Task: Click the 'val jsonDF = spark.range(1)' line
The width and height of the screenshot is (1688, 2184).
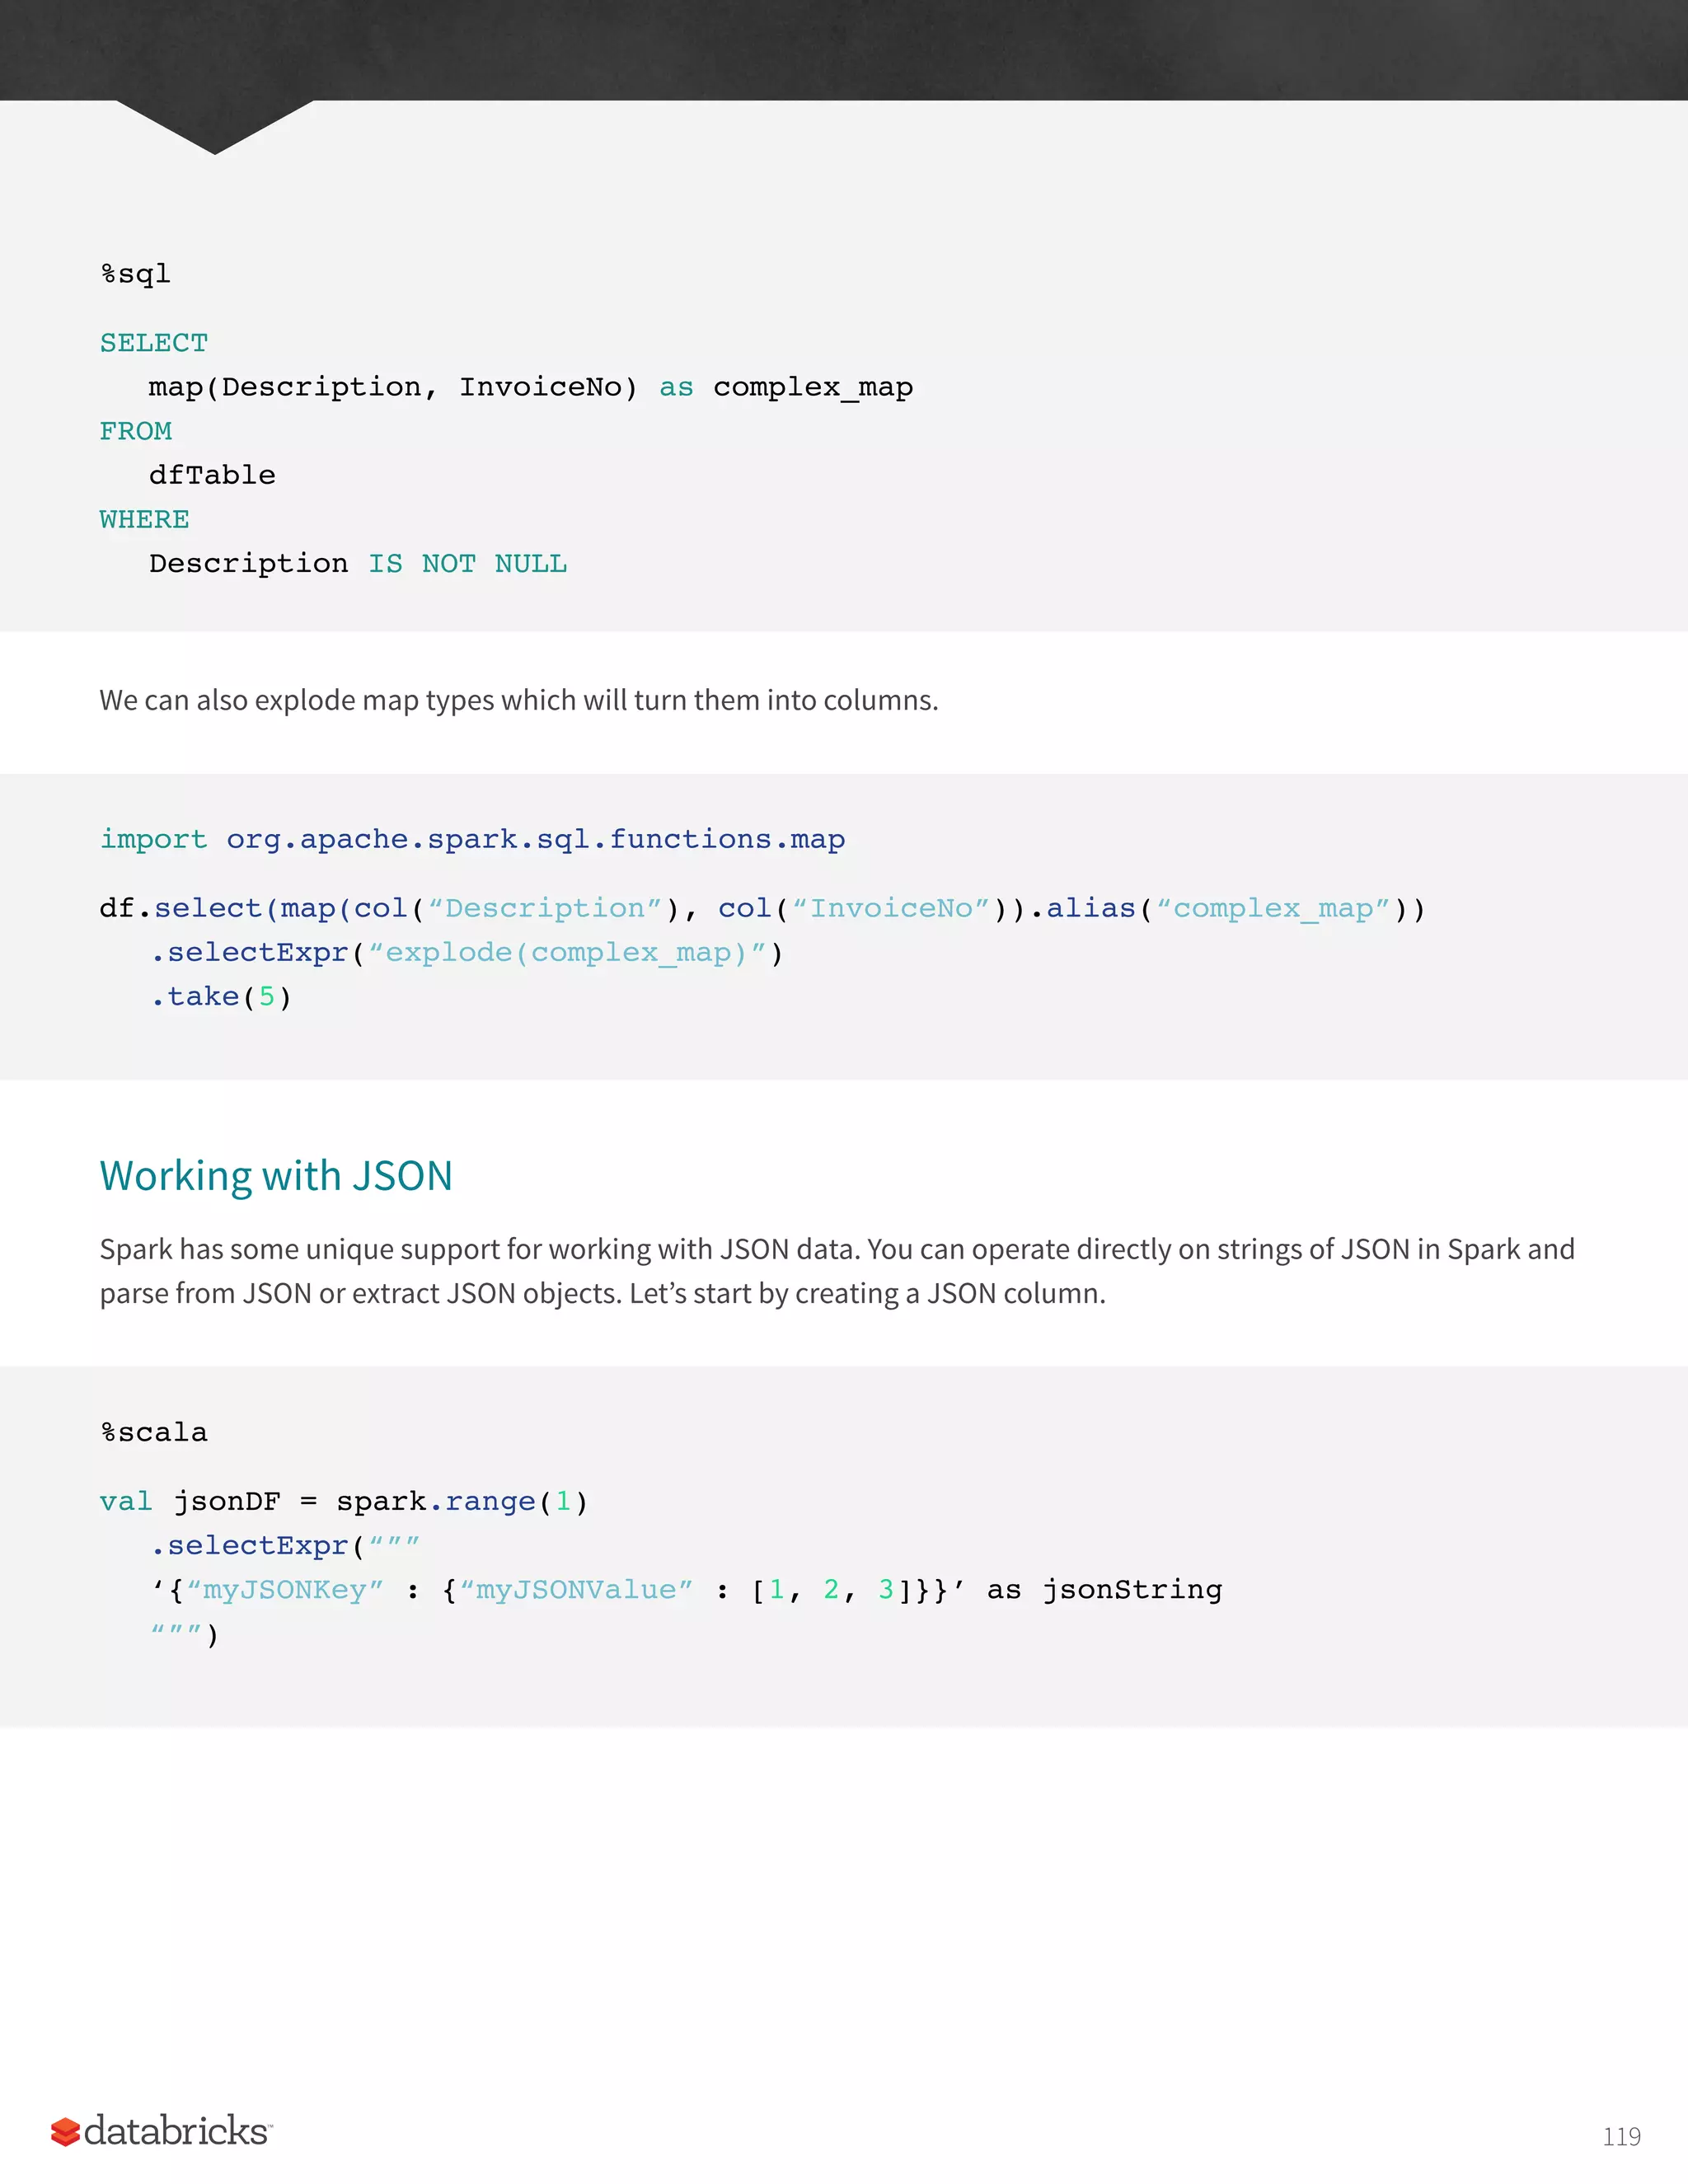Action: pos(344,1501)
